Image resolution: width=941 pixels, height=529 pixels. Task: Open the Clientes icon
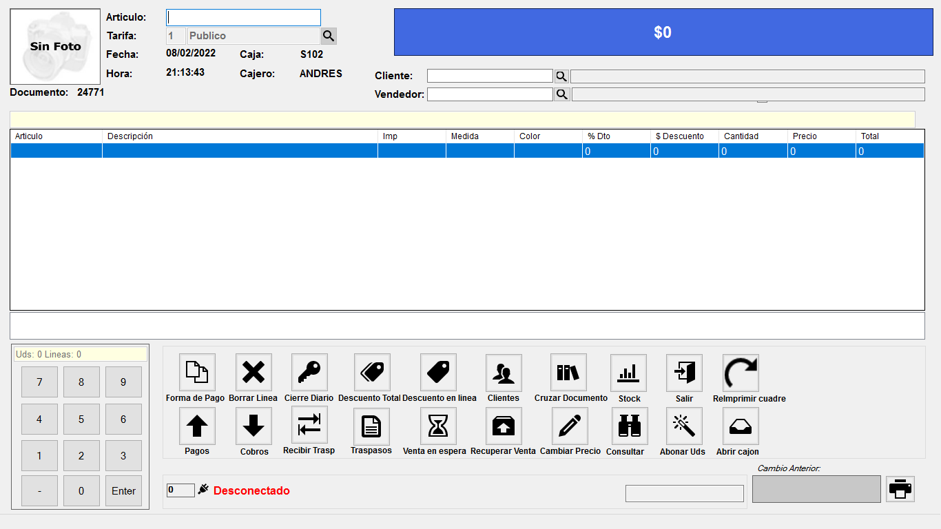point(504,373)
